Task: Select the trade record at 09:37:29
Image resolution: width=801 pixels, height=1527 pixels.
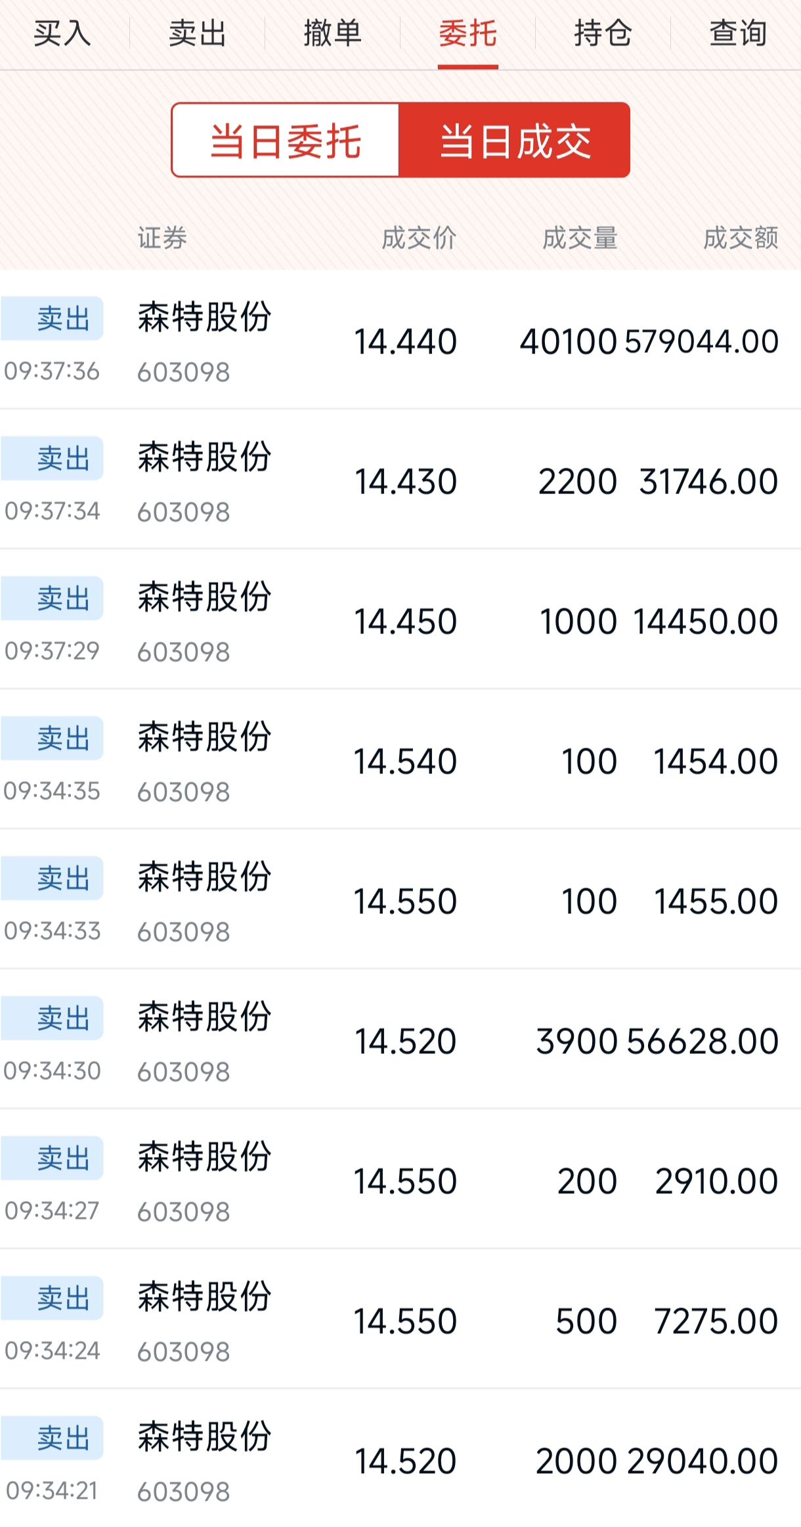Action: click(x=401, y=621)
